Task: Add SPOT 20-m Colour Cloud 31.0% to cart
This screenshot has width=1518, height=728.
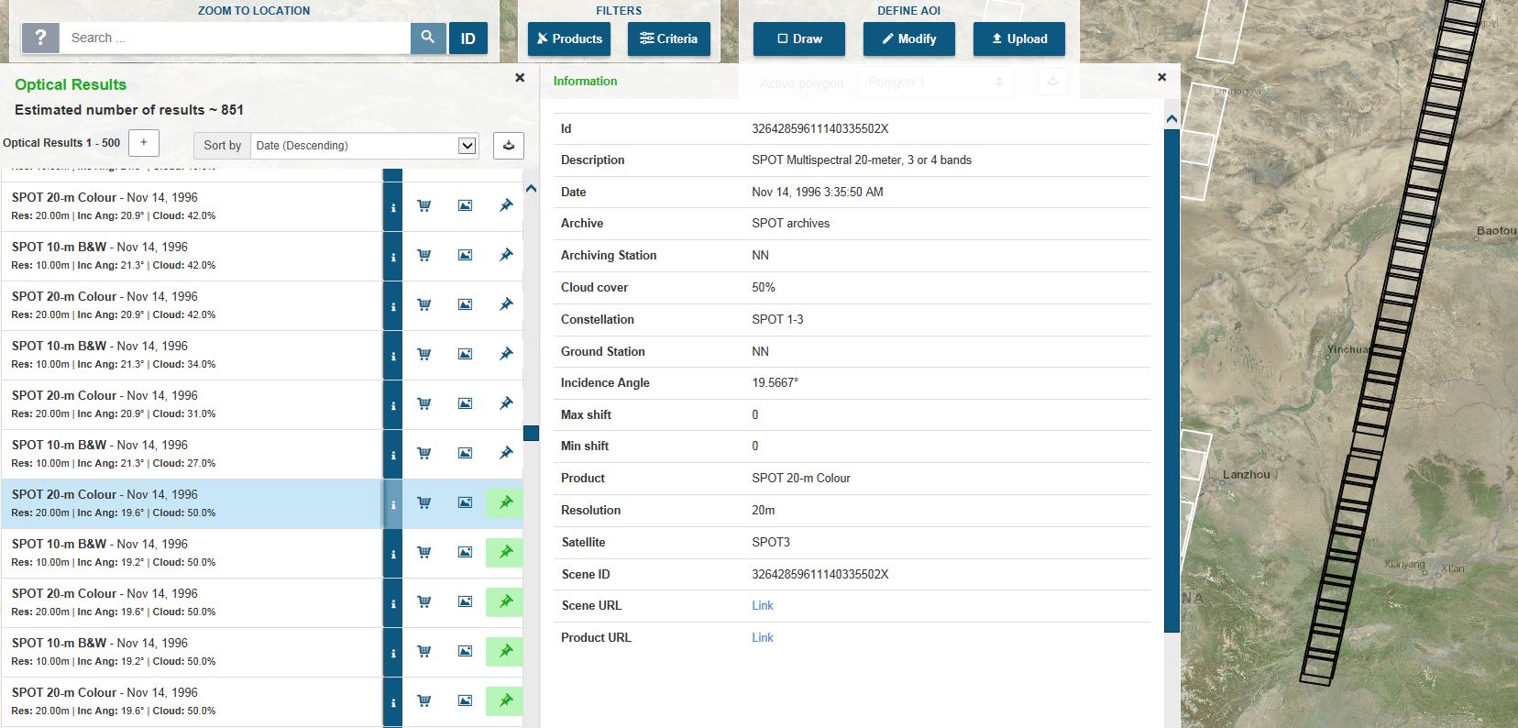Action: (x=423, y=403)
